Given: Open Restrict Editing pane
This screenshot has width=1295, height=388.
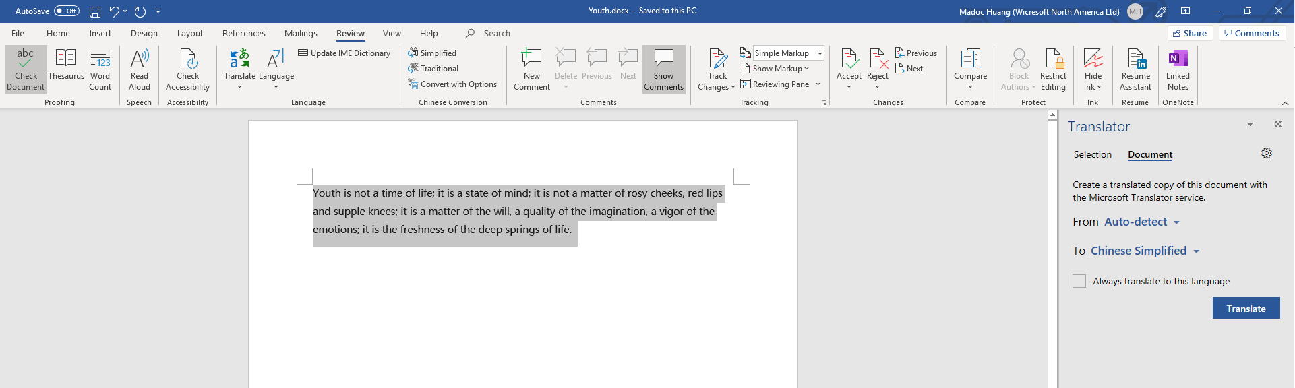Looking at the screenshot, I should [1053, 69].
